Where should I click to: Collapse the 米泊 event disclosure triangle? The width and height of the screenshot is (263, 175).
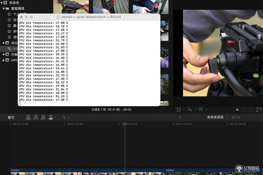(x=4, y=43)
